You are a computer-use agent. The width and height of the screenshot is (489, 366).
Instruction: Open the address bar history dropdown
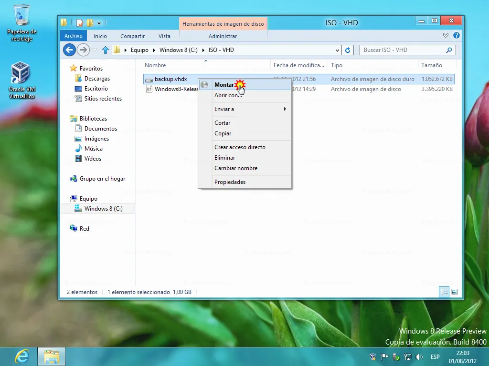(x=337, y=50)
